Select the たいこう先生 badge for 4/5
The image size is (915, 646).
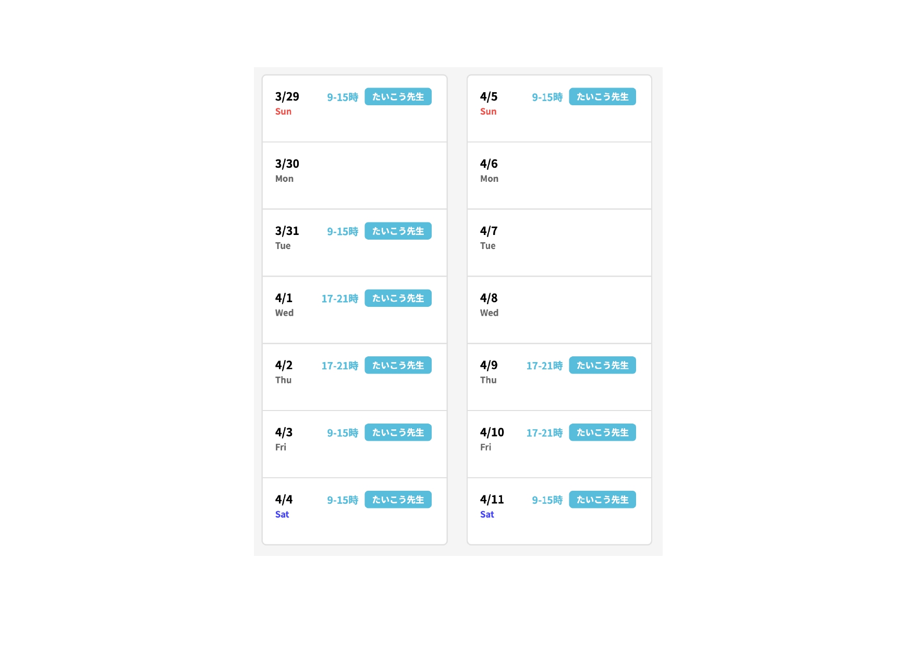coord(602,97)
